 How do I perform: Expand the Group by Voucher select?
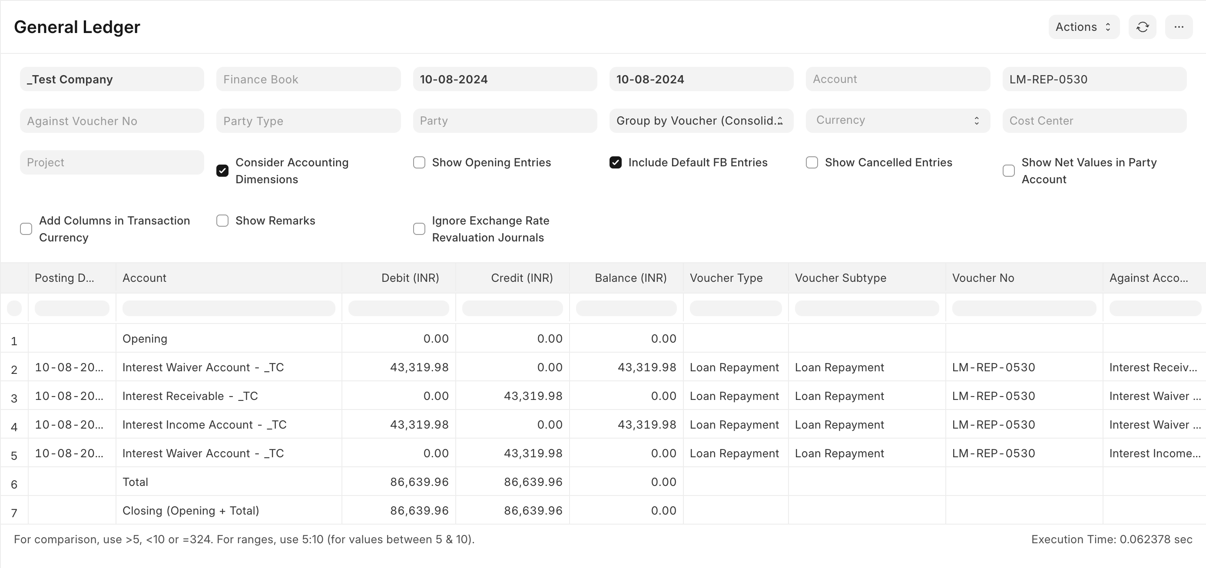[701, 121]
